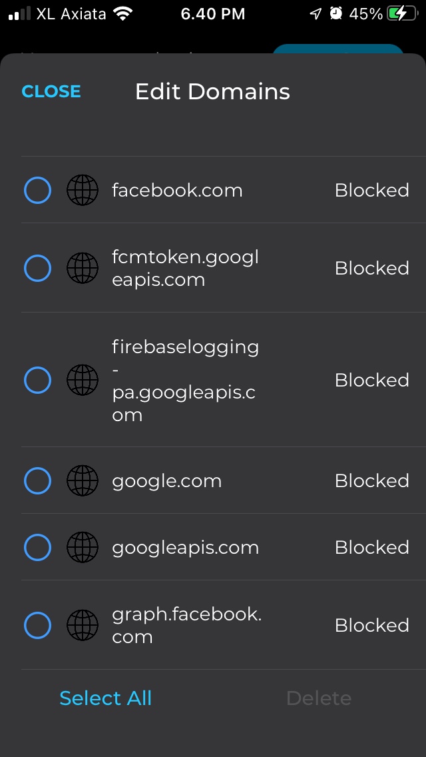
Task: Tap globe icon beside facebook.com
Action: coord(83,191)
